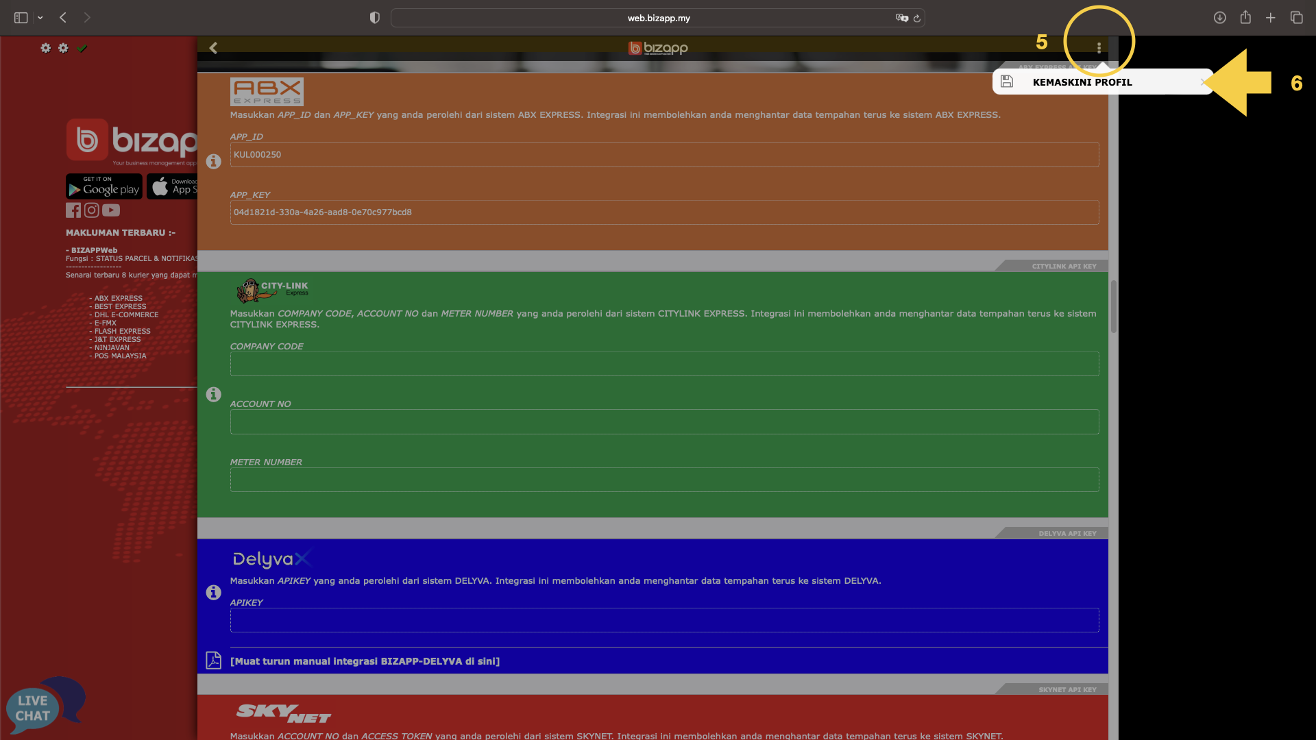This screenshot has width=1316, height=740.
Task: Click the page vertical scrollbar thumb
Action: (x=1114, y=306)
